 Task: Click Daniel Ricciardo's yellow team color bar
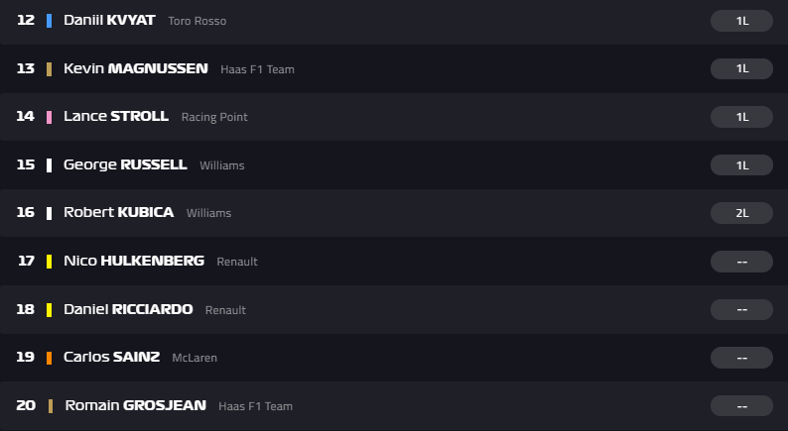tap(49, 309)
